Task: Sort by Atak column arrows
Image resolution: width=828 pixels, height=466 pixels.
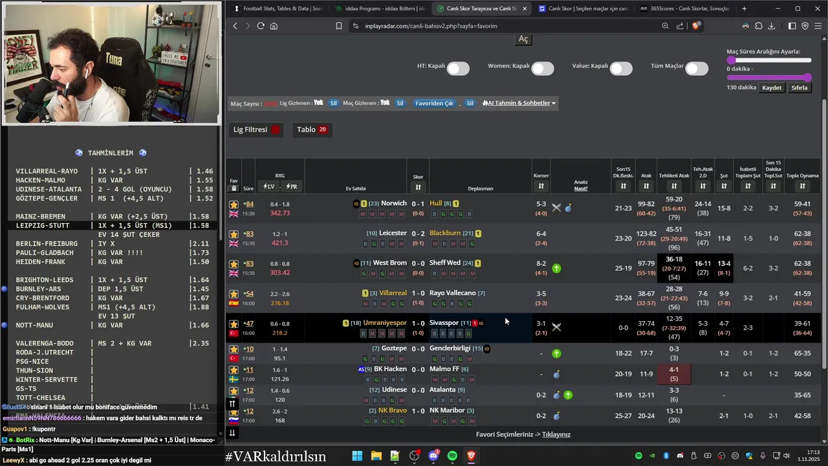Action: (646, 186)
